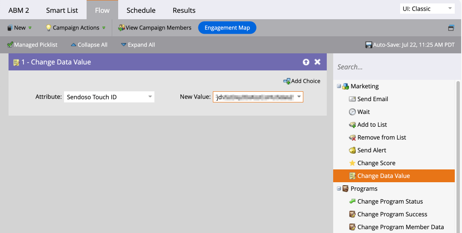Delete the Change Data Value flow step
The width and height of the screenshot is (462, 233).
tap(317, 62)
